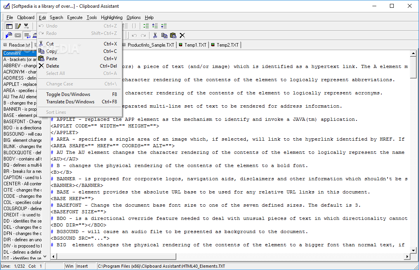
Task: Select the 'BGSOUND' list entry
Action: [x=23, y=134]
